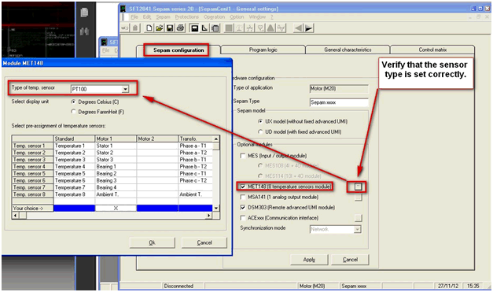
Task: Click the greyed solid triangle toolbar icon
Action: [270, 28]
